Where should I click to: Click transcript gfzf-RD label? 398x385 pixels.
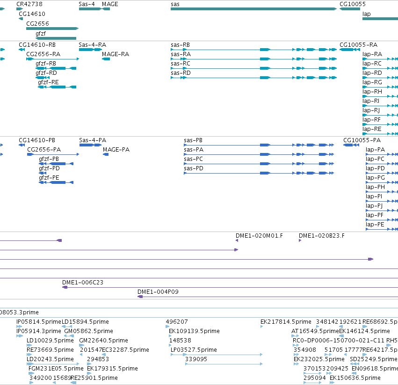[46, 73]
